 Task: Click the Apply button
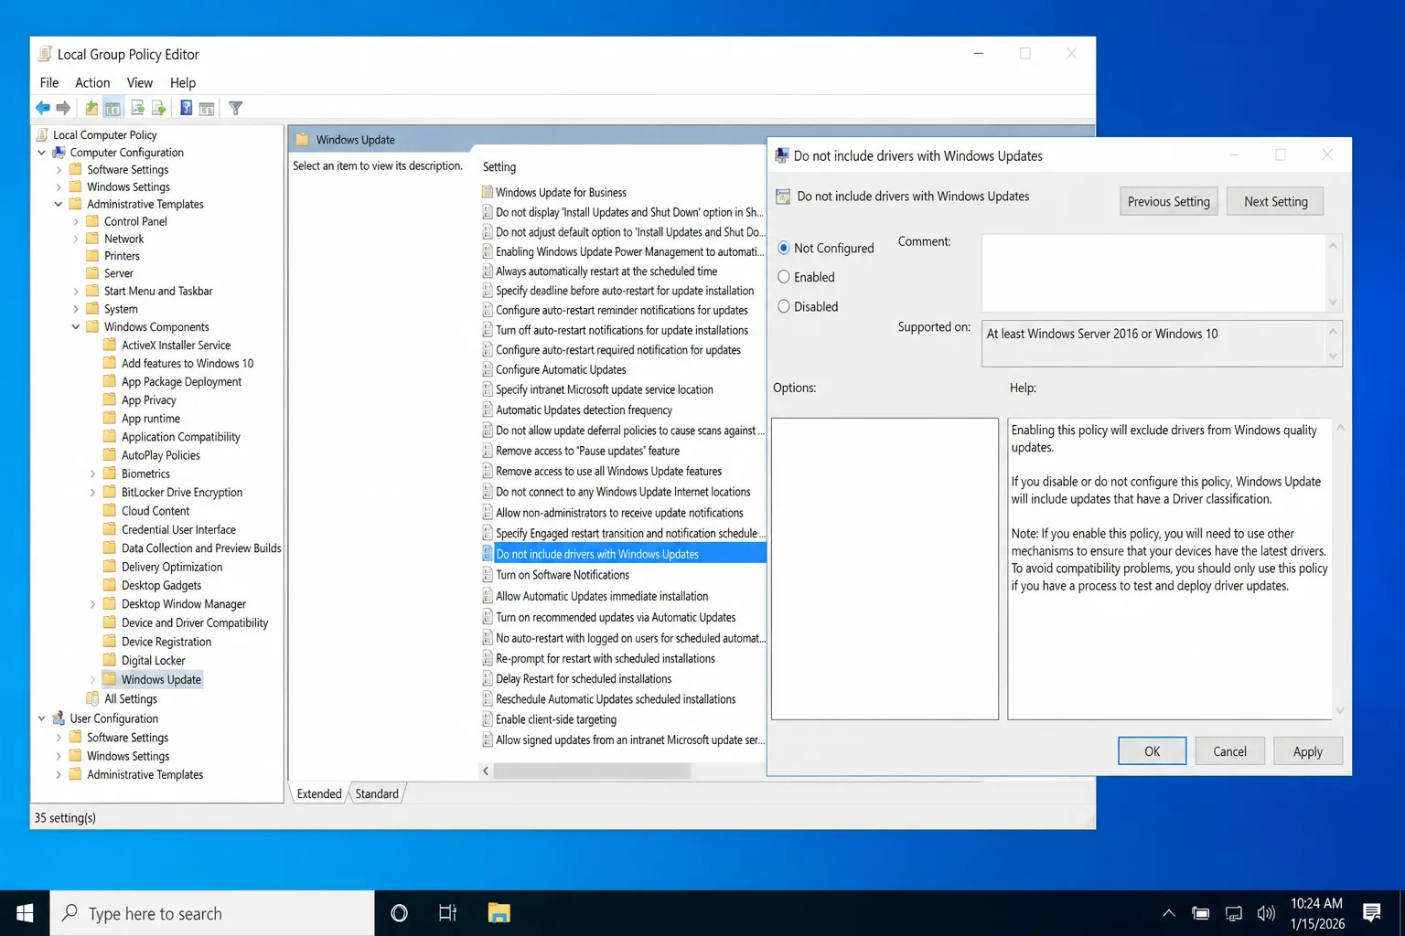tap(1307, 751)
